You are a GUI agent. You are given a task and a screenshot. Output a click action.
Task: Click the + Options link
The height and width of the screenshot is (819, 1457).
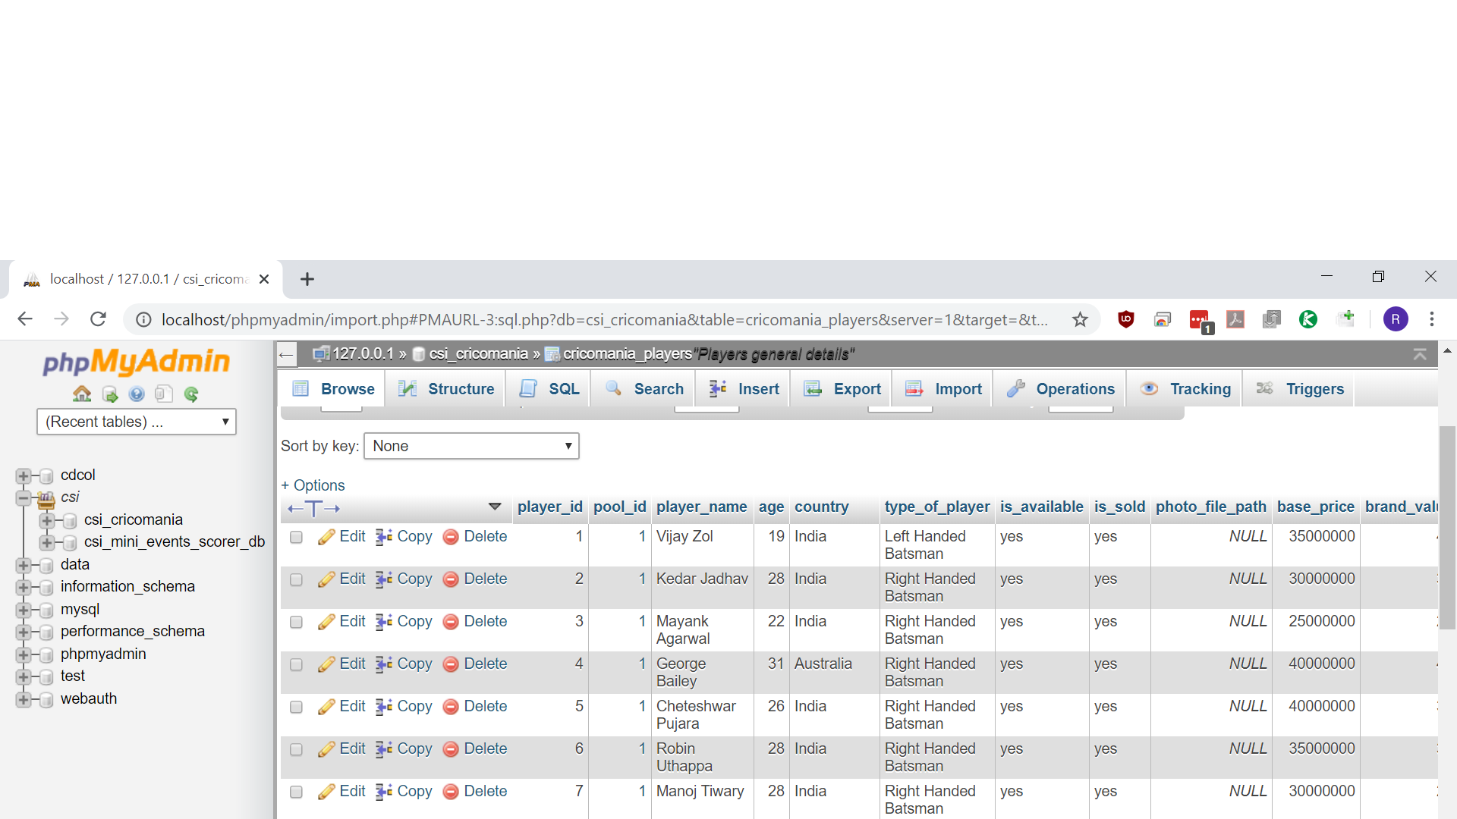(313, 485)
